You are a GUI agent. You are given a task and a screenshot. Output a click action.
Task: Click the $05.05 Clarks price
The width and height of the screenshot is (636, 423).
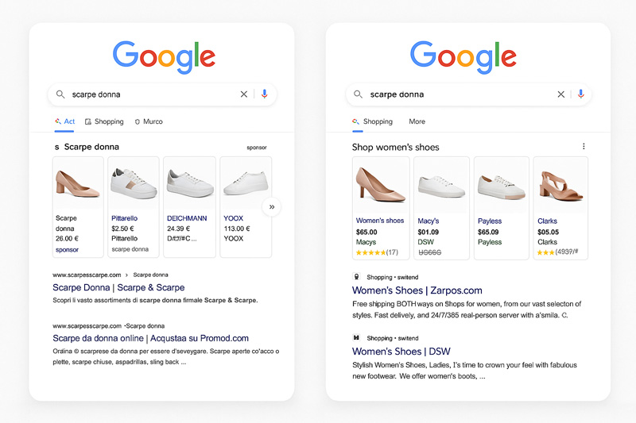[548, 232]
